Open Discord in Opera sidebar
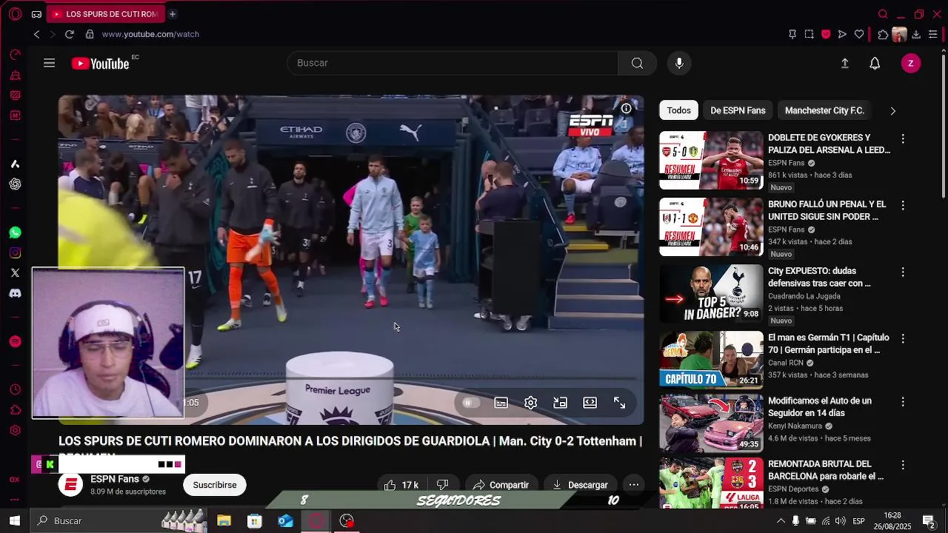 [15, 293]
